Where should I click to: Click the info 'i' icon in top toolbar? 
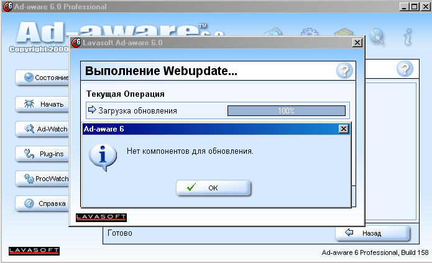point(408,37)
